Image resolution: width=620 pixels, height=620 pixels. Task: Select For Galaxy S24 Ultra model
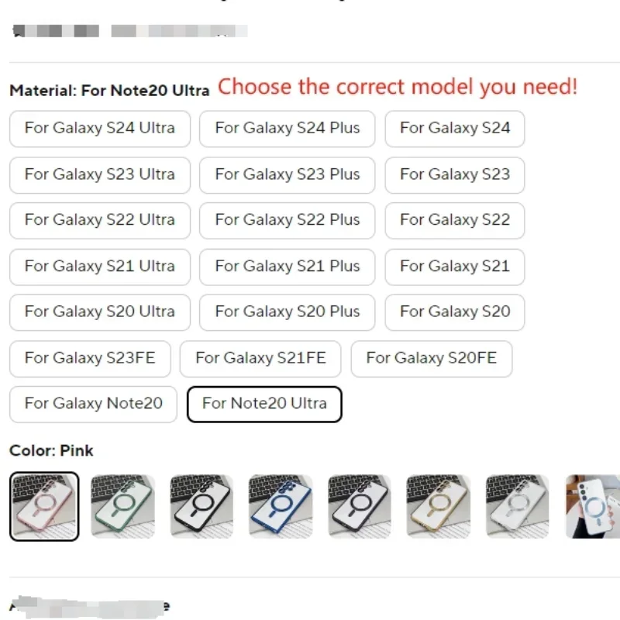(x=100, y=129)
